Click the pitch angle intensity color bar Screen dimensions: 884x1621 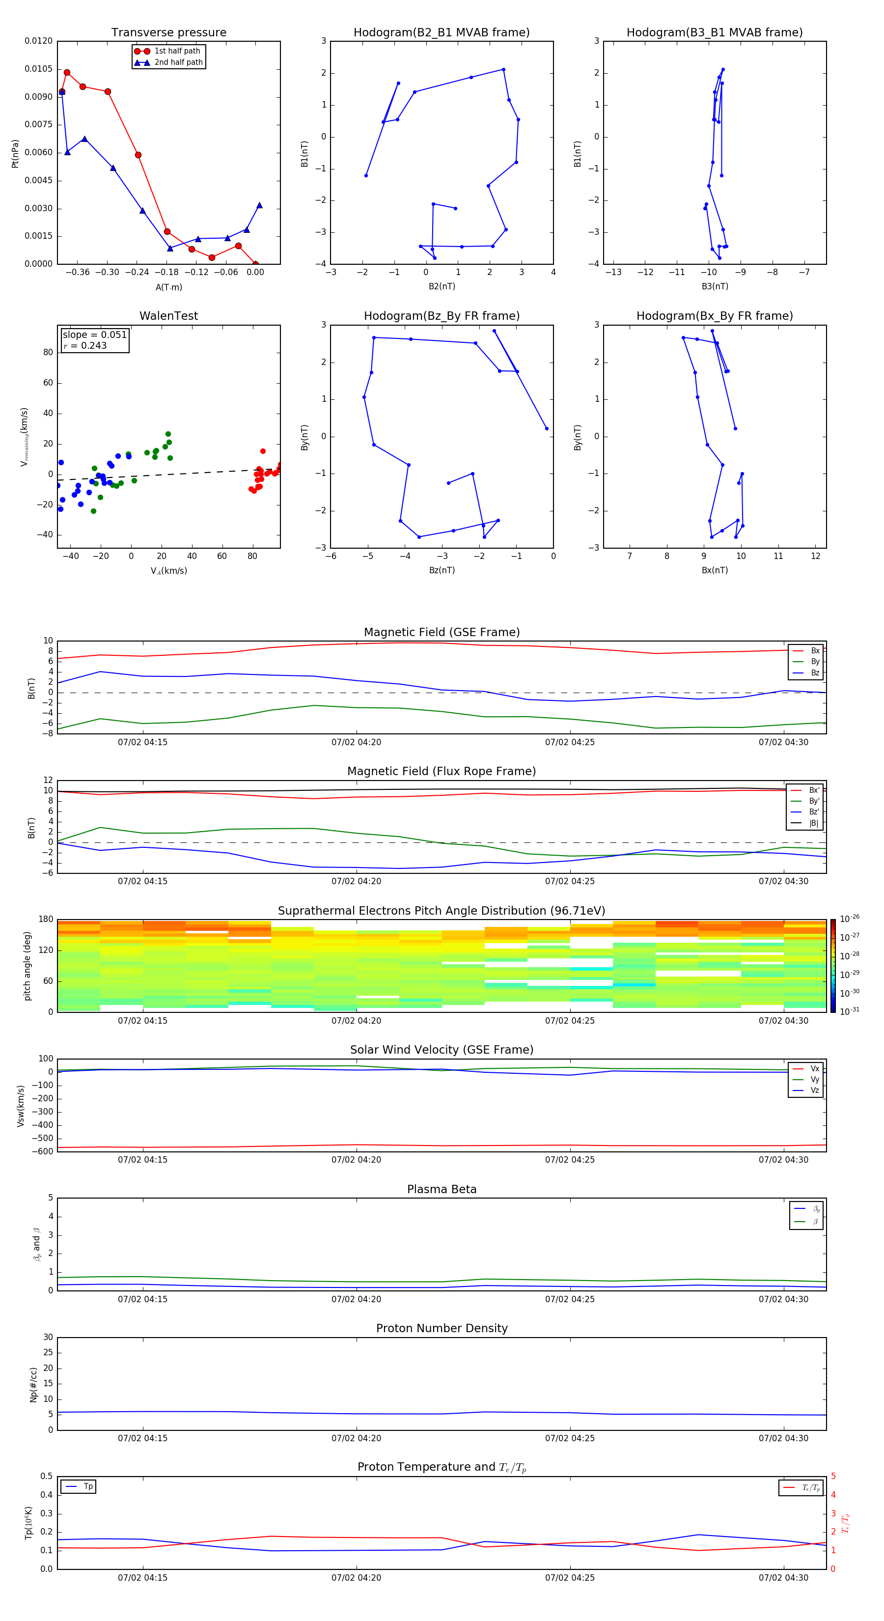tap(833, 965)
